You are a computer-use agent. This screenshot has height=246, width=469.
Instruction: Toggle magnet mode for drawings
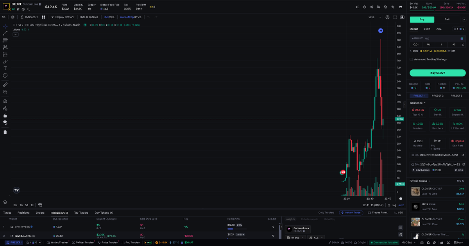point(5,101)
